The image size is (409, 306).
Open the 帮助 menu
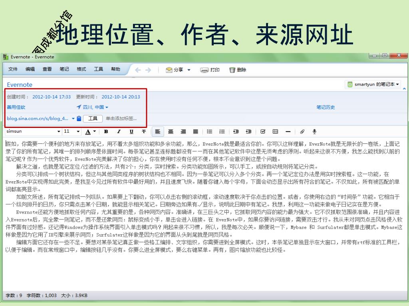click(115, 69)
